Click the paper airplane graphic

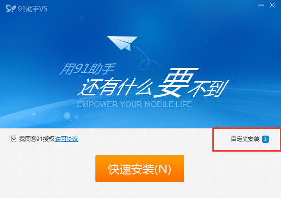coord(122,43)
